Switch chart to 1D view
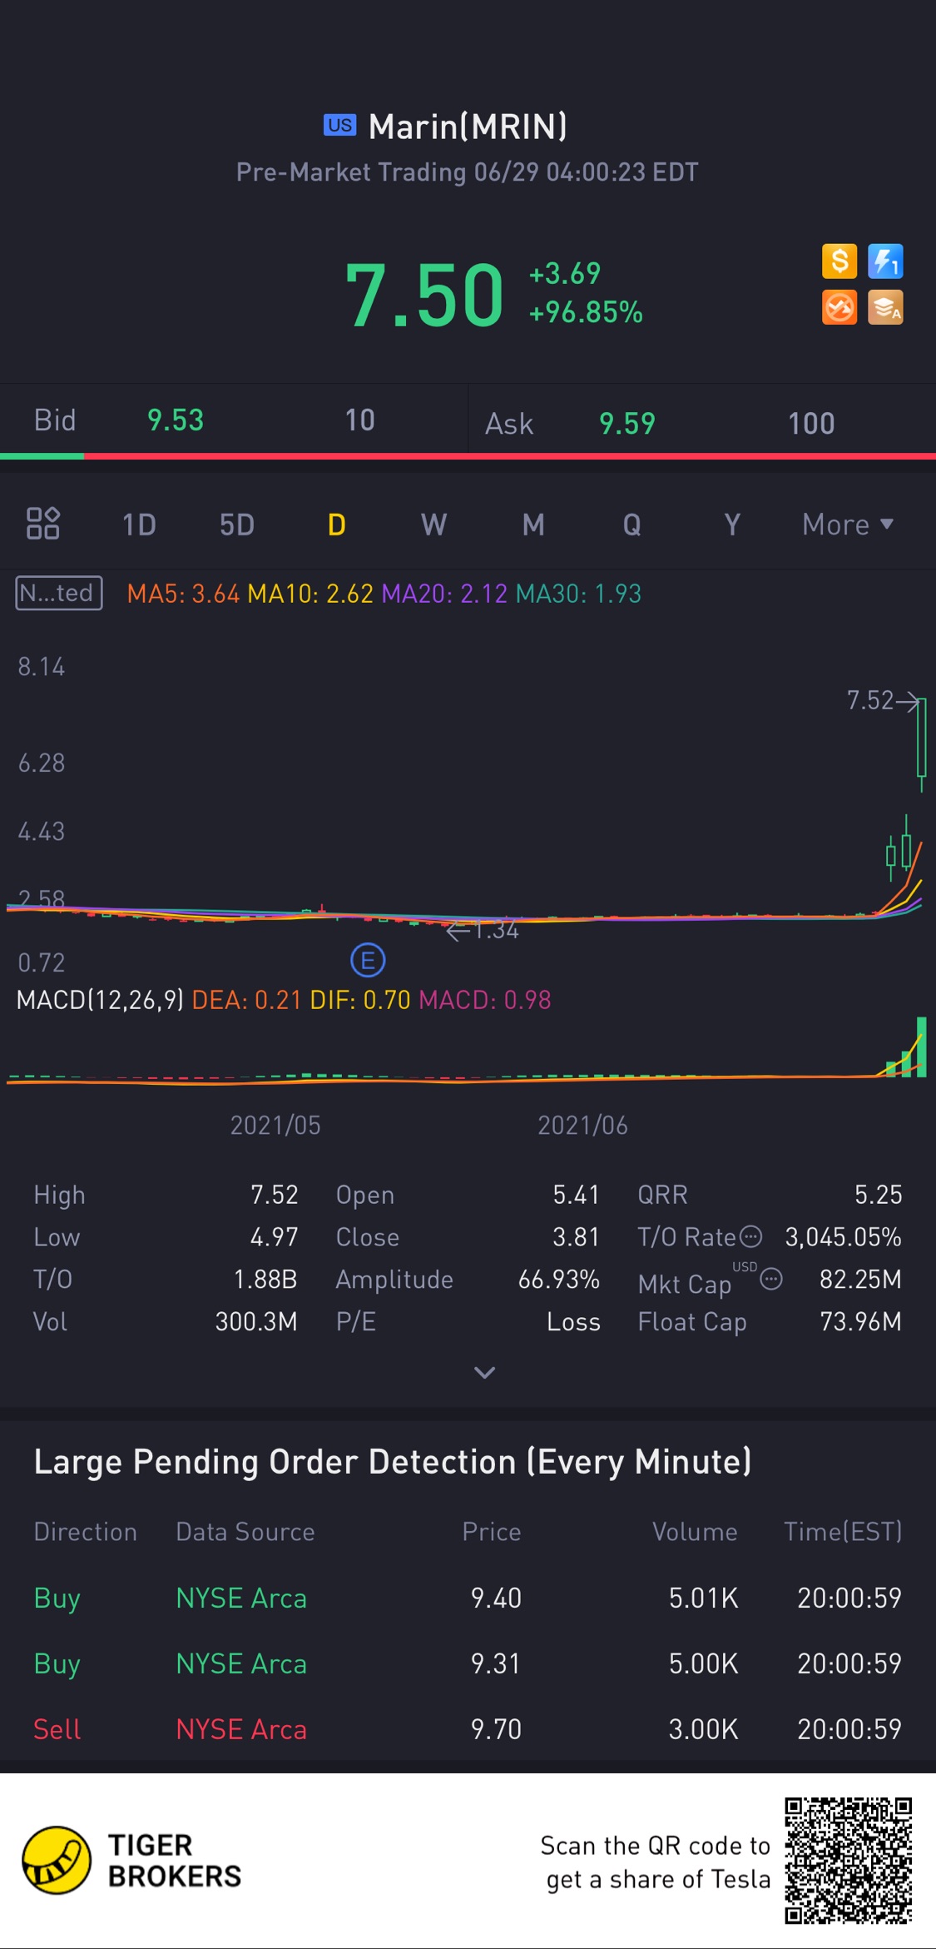This screenshot has width=936, height=1949. [139, 525]
